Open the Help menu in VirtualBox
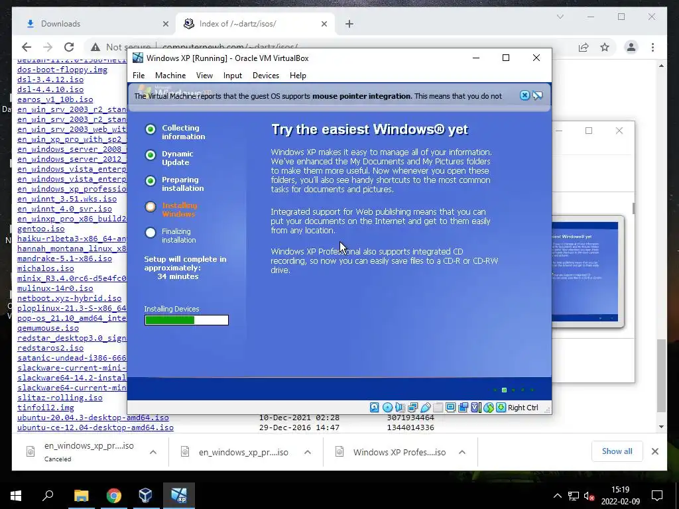 point(298,76)
